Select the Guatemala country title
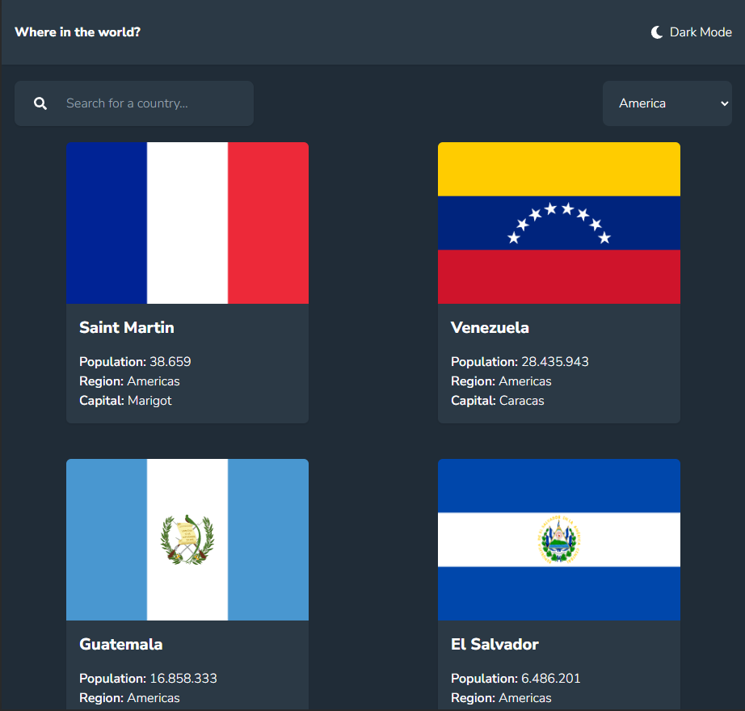The image size is (745, 711). coord(121,644)
